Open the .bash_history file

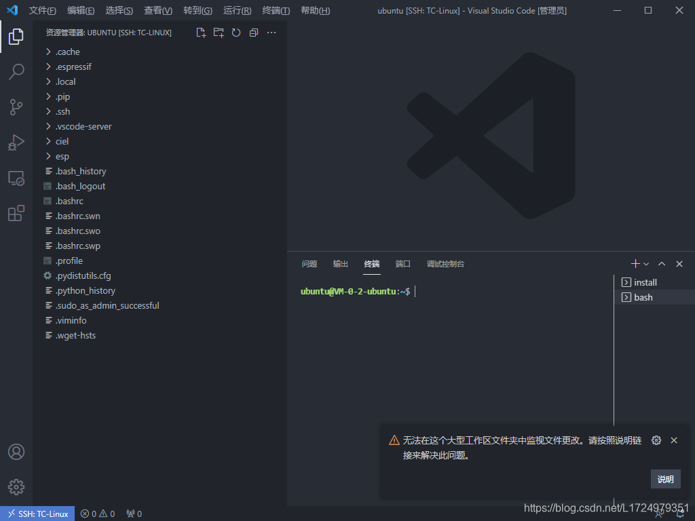click(160, 171)
